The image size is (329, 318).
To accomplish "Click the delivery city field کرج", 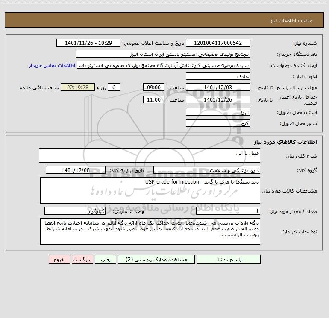I will coord(218,123).
